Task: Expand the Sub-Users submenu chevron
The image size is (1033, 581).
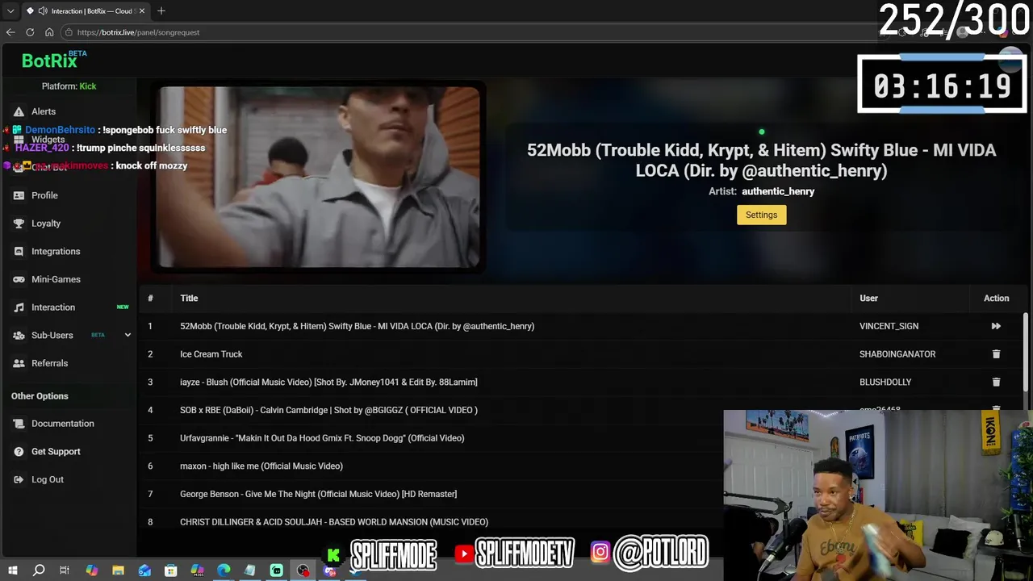Action: [128, 335]
